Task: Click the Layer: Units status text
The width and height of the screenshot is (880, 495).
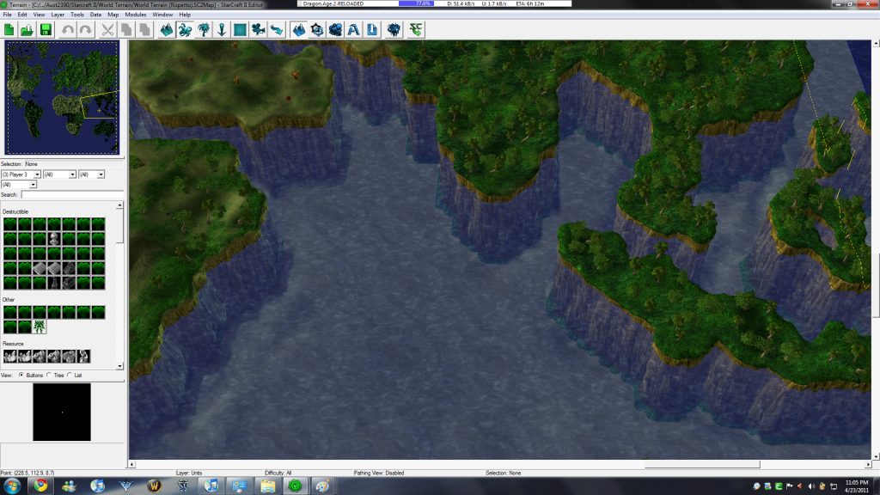Action: tap(189, 474)
